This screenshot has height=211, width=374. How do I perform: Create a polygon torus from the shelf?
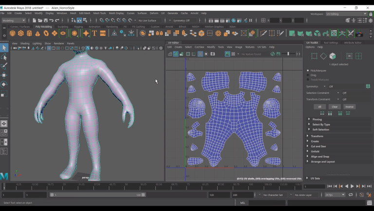(x=46, y=33)
